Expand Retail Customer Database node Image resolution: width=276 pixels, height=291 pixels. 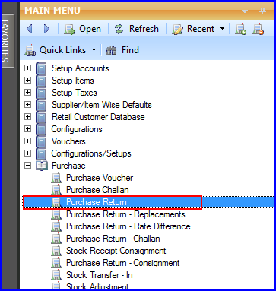27,117
